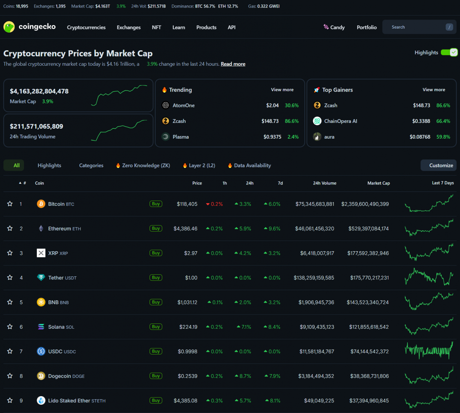Expand the Exchanges navigation menu

point(129,28)
